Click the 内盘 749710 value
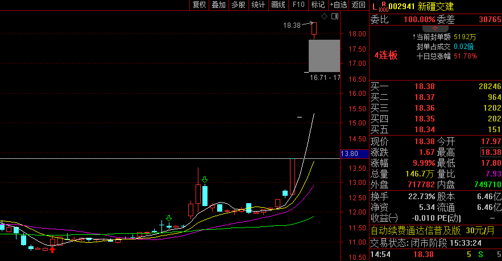The width and height of the screenshot is (502, 261). [x=488, y=184]
